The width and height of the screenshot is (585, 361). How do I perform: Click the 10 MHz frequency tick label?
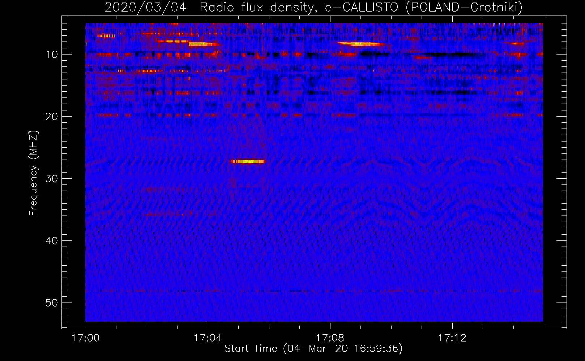pos(52,55)
